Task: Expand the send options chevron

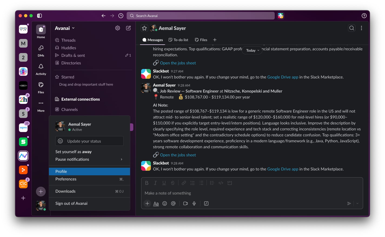Action: click(357, 203)
